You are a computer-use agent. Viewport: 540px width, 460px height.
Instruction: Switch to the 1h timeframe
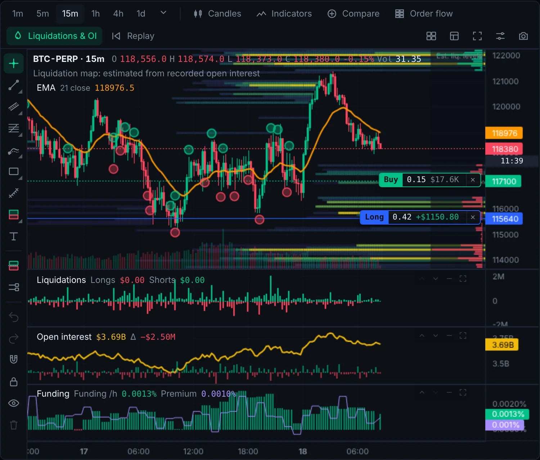click(95, 14)
